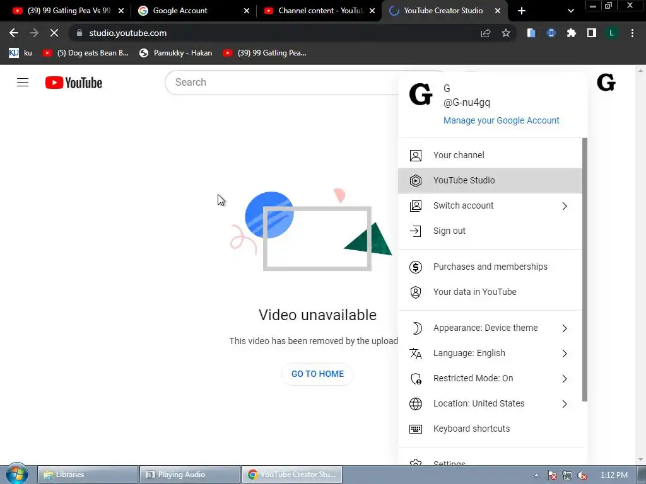The height and width of the screenshot is (484, 646).
Task: Close the Google Account tab
Action: [x=247, y=11]
